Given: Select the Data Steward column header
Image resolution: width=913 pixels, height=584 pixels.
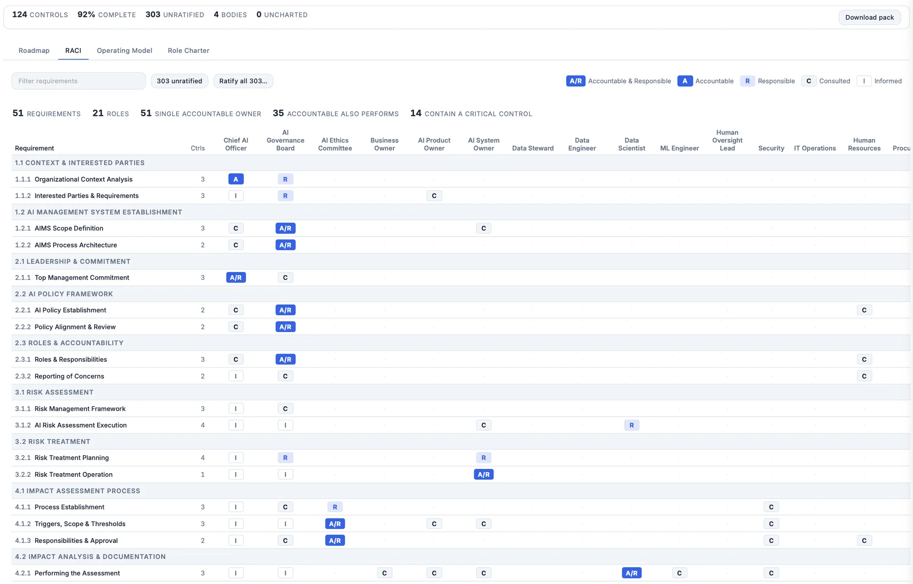Looking at the screenshot, I should point(533,148).
